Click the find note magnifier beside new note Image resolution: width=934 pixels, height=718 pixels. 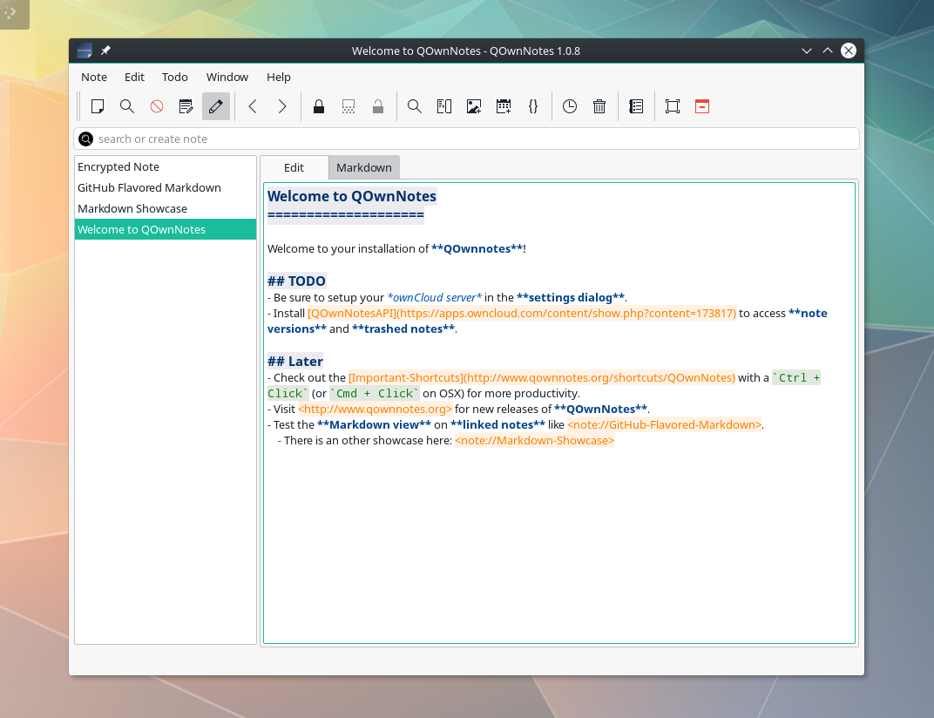point(127,106)
